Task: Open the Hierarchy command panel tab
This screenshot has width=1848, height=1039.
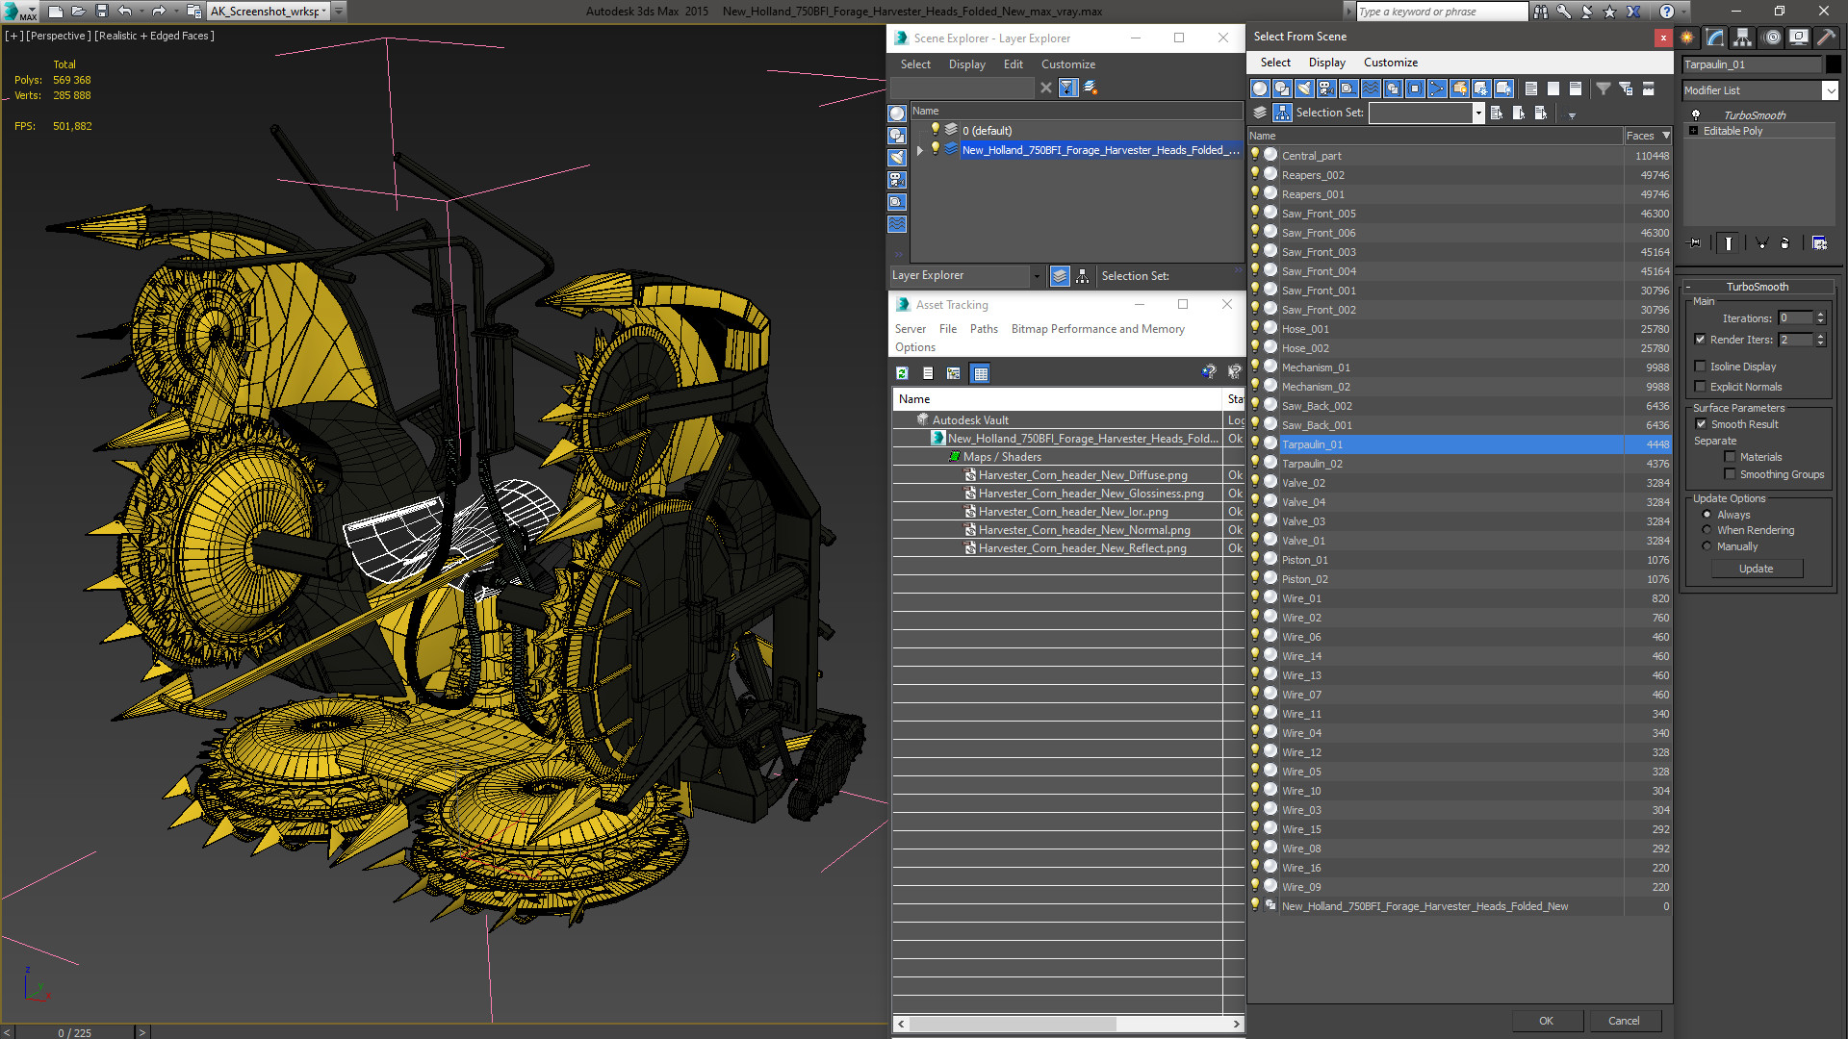Action: pos(1743,38)
